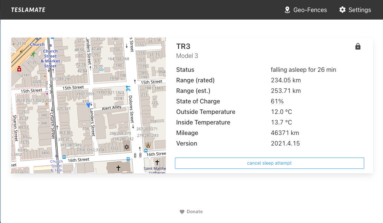383x223 pixels.
Task: Click the red first-aid icon near Church Street
Action: pos(18,69)
